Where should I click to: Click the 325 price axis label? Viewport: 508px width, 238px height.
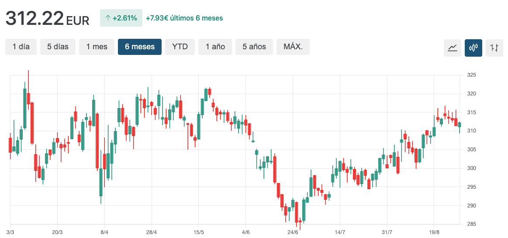coord(471,75)
